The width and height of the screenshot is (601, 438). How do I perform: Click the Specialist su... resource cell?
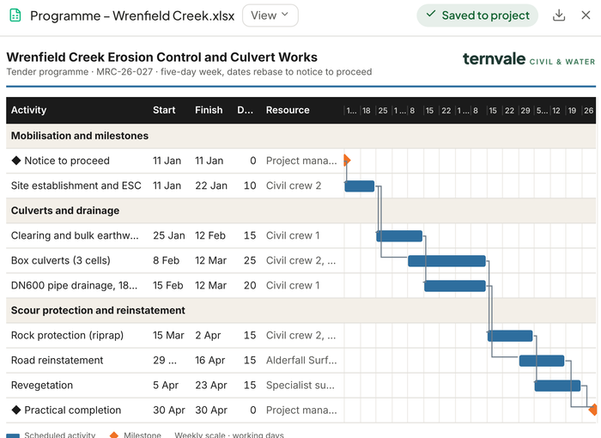coord(300,385)
